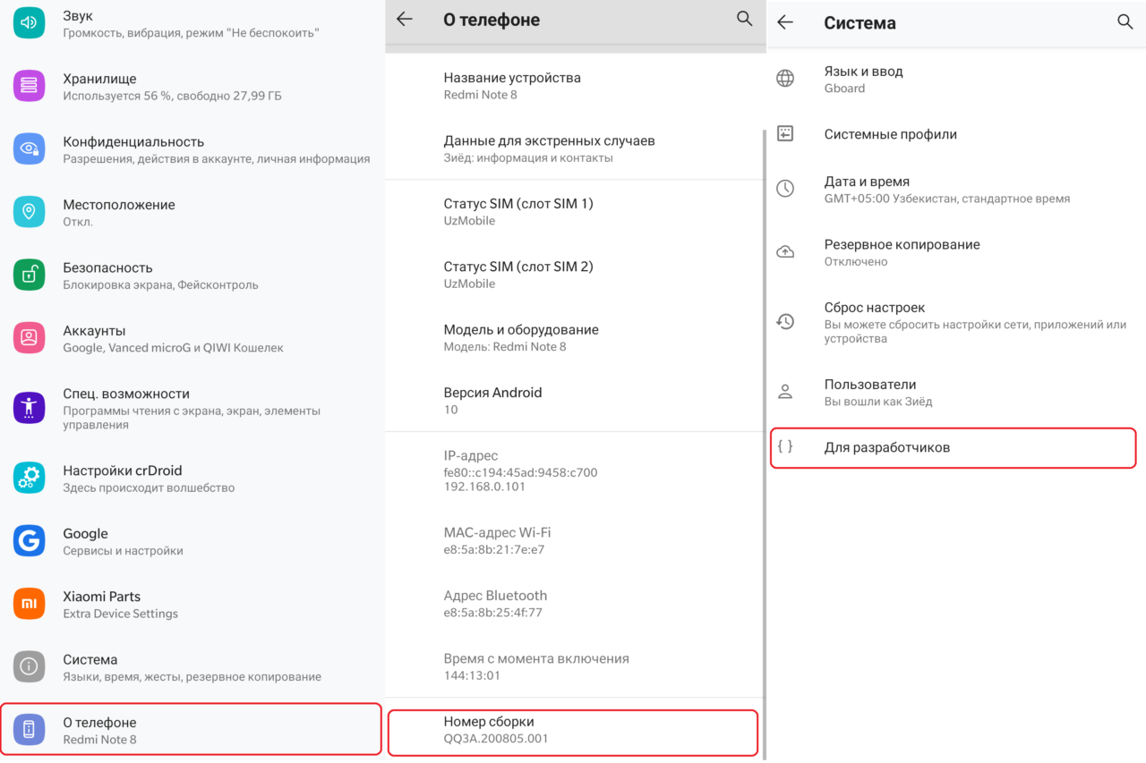Viewport: 1146px width, 763px height.
Task: Open Сброс настроек
Action: (x=956, y=322)
